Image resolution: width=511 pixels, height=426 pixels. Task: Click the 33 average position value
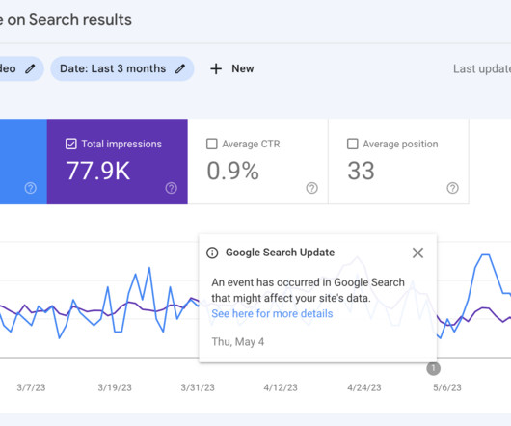(x=361, y=171)
